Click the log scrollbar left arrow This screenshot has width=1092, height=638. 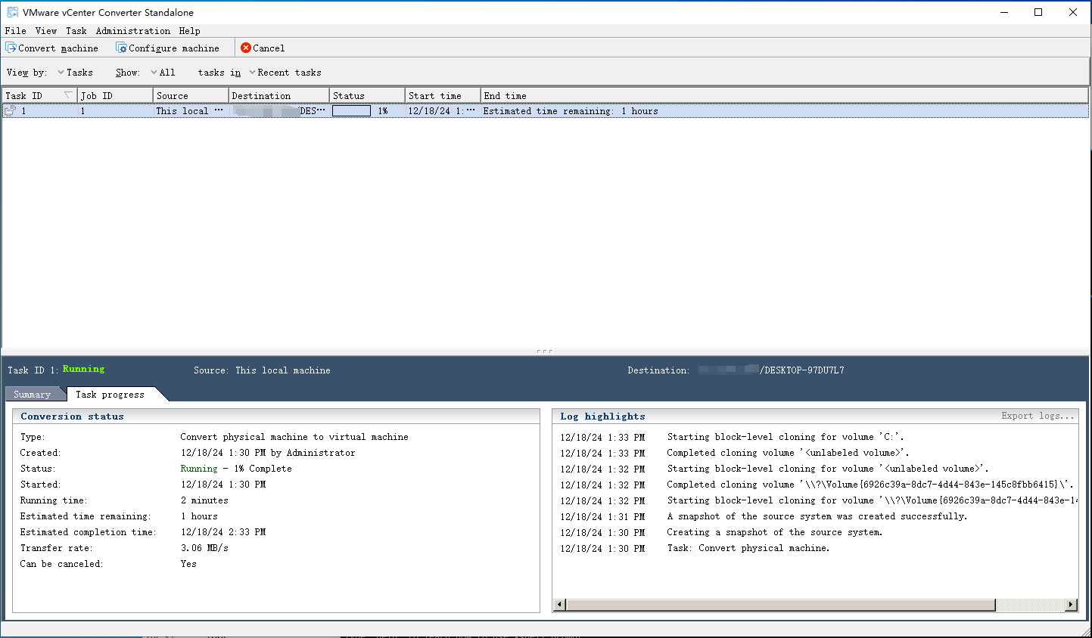click(x=560, y=605)
